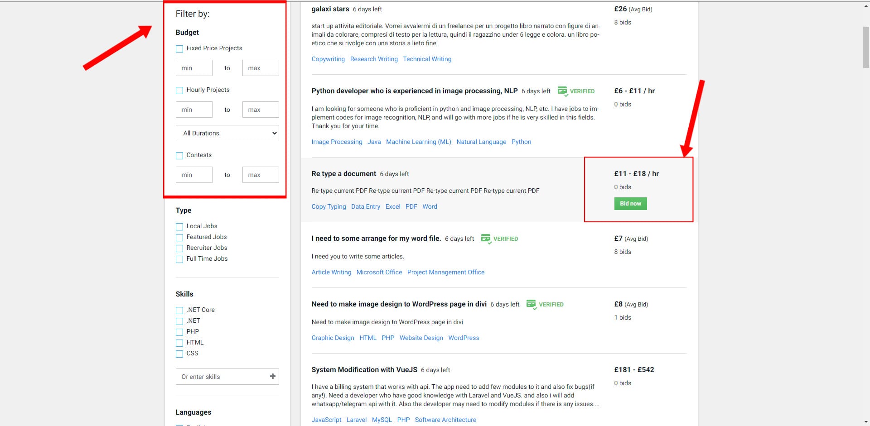Click the Natural Language skill tag
This screenshot has width=870, height=426.
[x=481, y=142]
